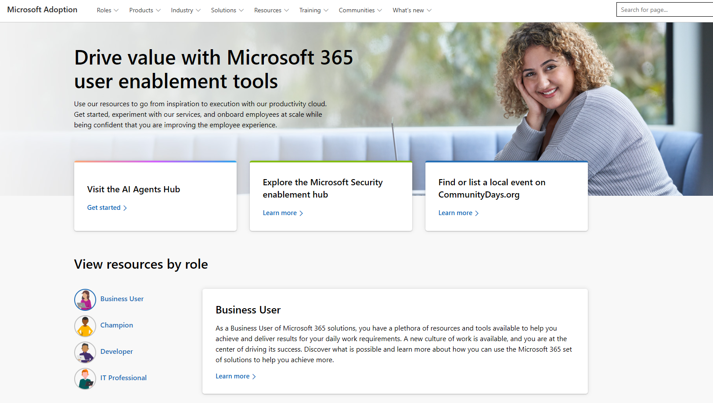Screen dimensions: 713x403
Task: Click inside the Search for page field
Action: point(665,10)
